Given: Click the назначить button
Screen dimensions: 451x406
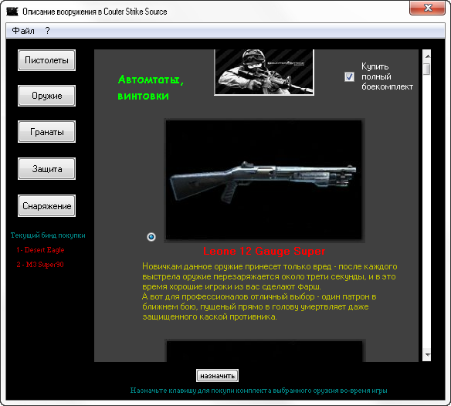Looking at the screenshot, I should click(x=218, y=376).
